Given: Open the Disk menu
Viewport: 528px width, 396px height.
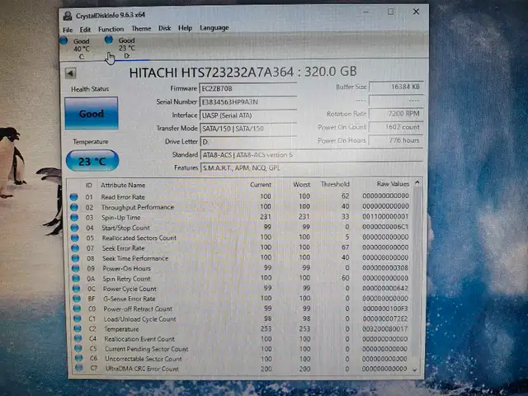Looking at the screenshot, I should coord(165,28).
